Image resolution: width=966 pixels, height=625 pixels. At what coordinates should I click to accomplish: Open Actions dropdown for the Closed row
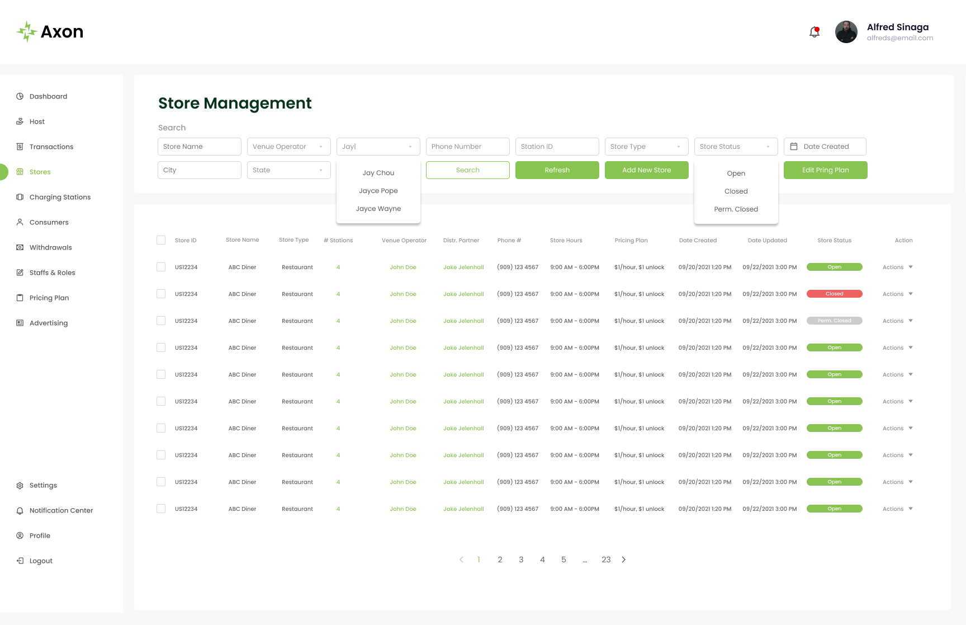(x=897, y=294)
